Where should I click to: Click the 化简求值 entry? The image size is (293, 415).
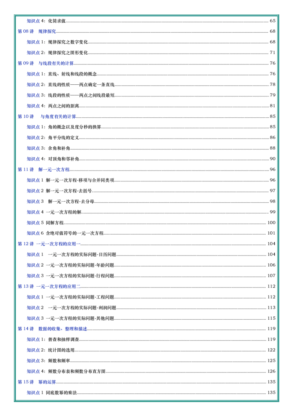click(x=151, y=21)
